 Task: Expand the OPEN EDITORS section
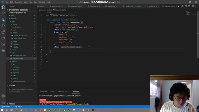point(22,10)
